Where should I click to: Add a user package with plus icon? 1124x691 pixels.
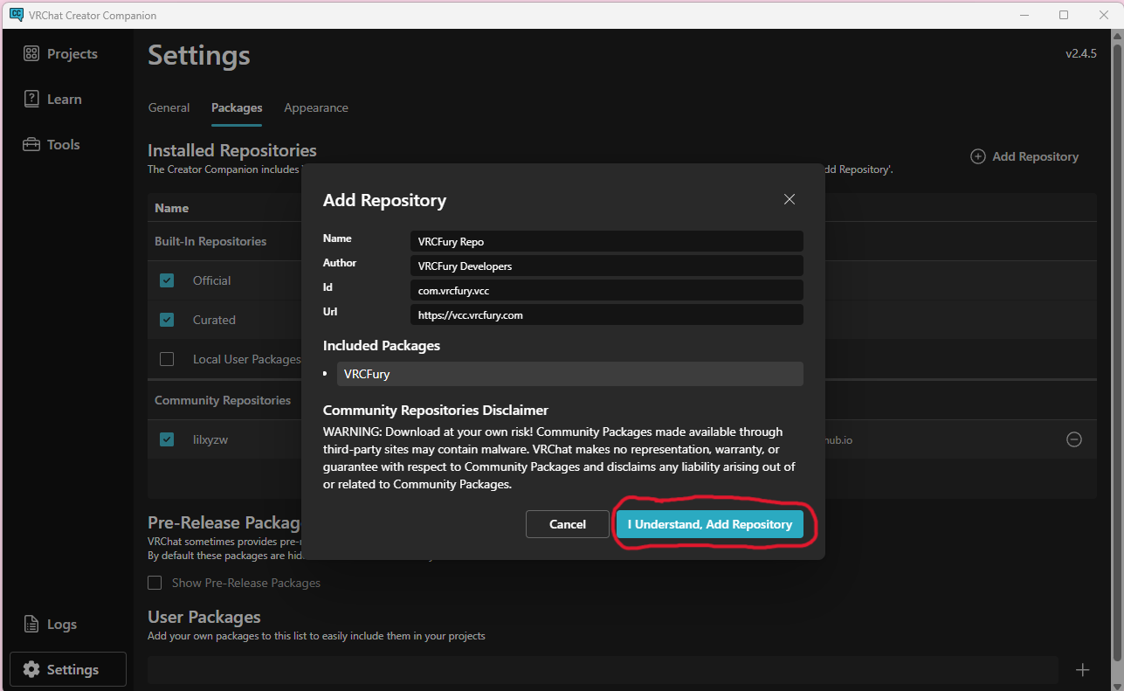coord(1082,670)
